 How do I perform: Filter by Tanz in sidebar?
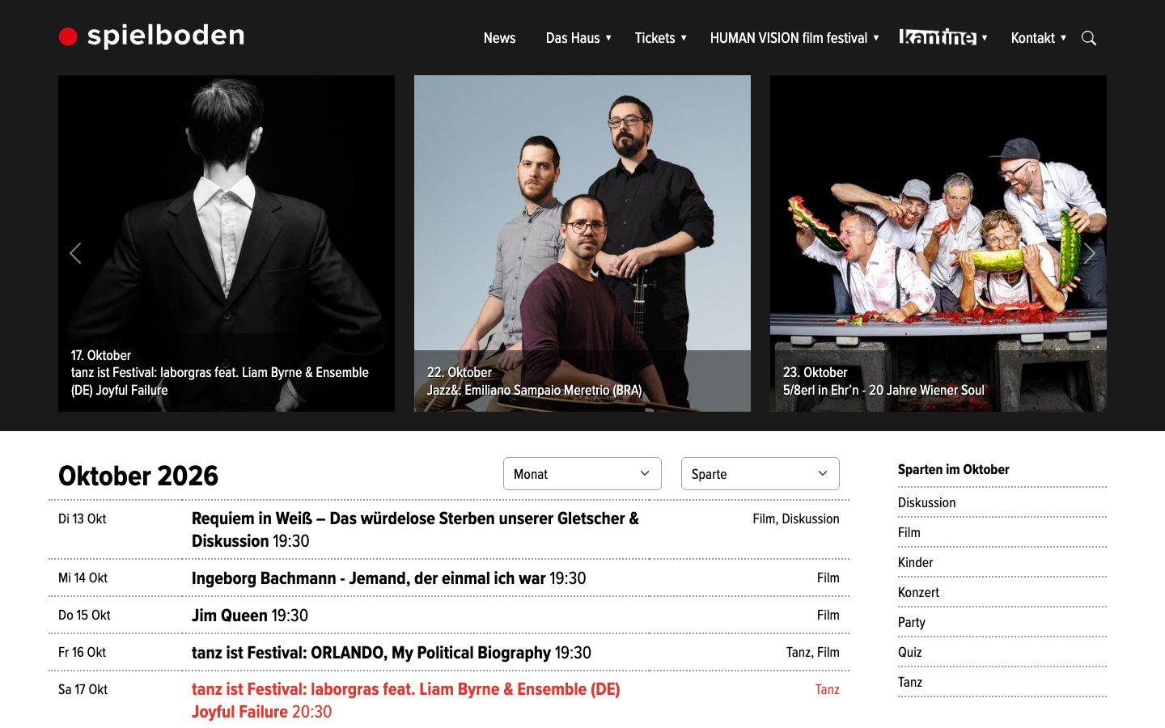pyautogui.click(x=910, y=682)
